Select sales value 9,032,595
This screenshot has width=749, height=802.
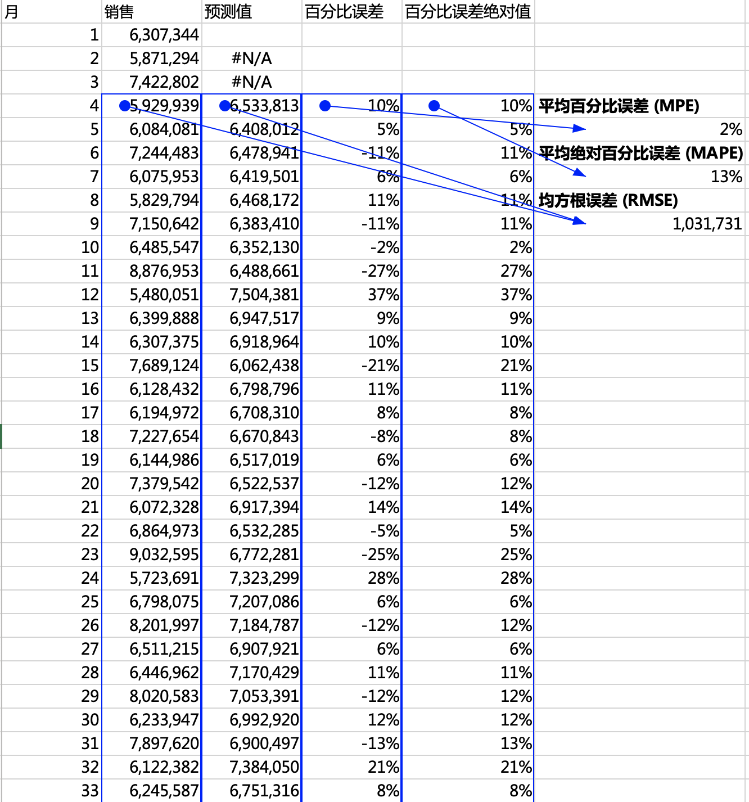pos(151,555)
